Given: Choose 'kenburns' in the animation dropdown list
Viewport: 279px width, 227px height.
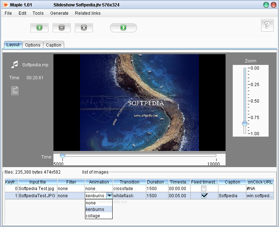Looking at the screenshot, I should [99, 209].
